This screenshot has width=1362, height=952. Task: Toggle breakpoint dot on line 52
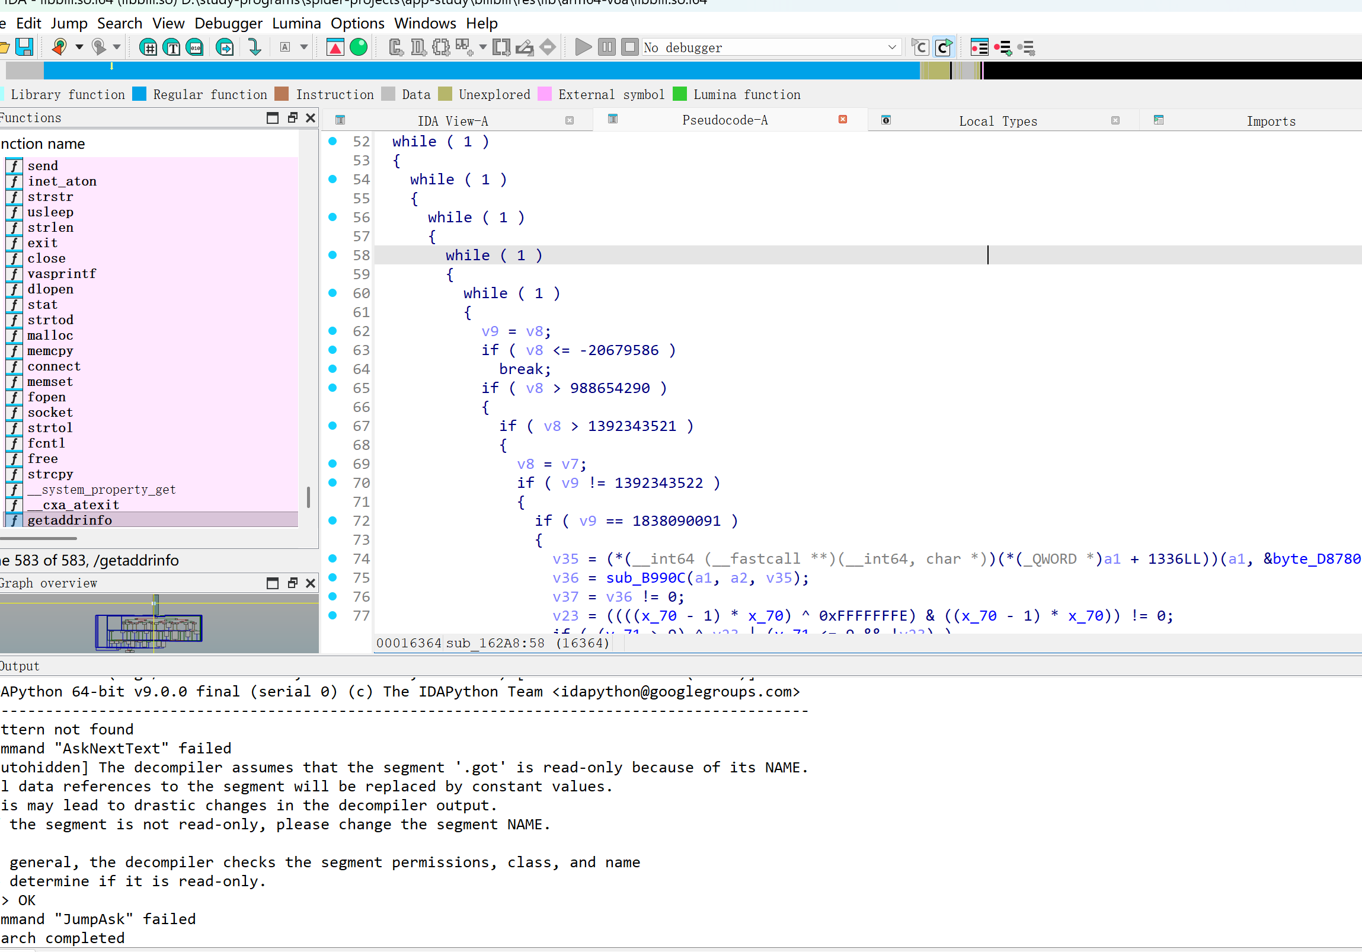click(x=332, y=141)
